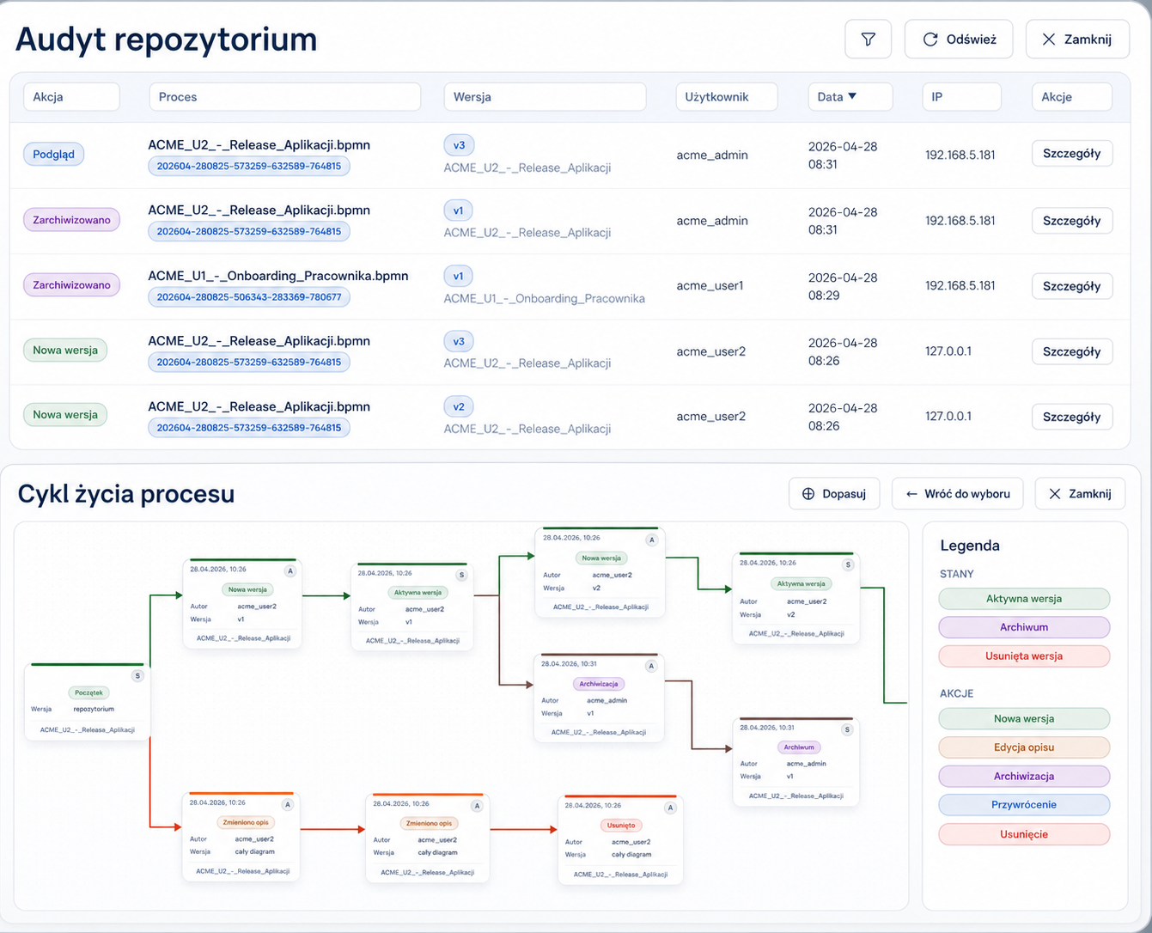Select the v3 chip in the Podgląd row
Image resolution: width=1152 pixels, height=933 pixels.
click(459, 145)
